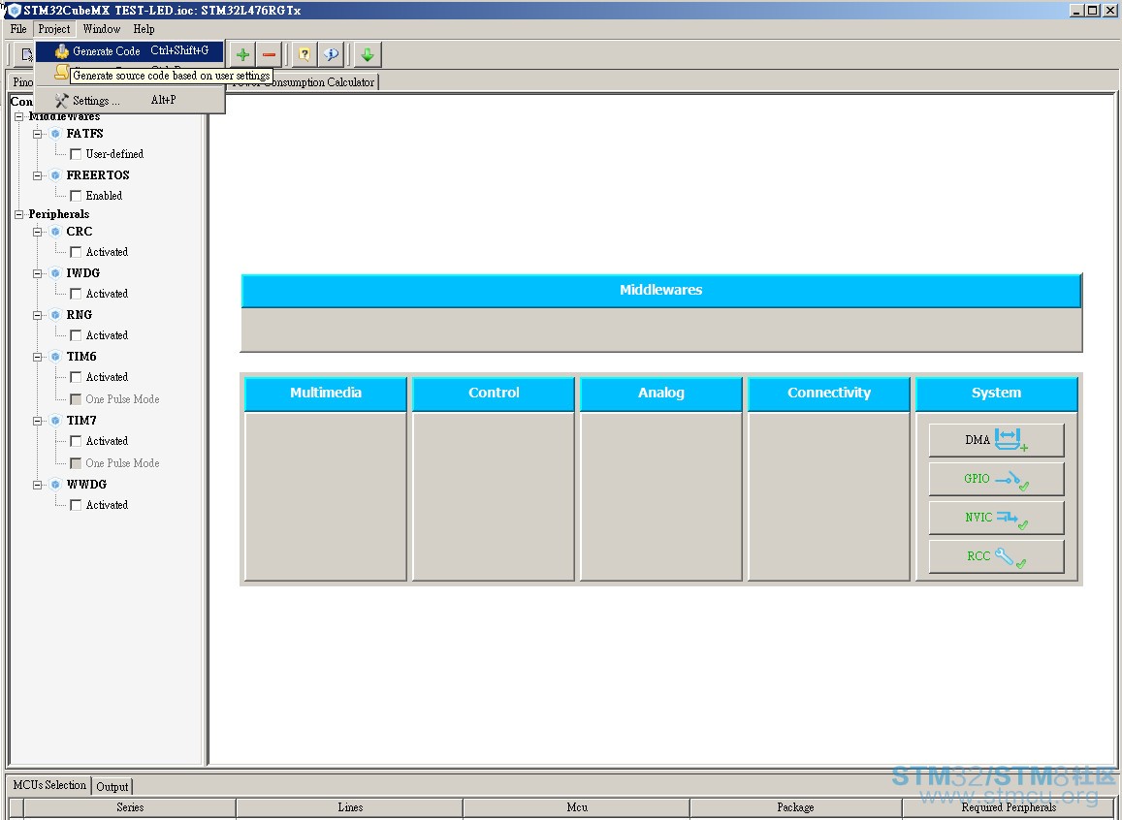
Task: Click the Series column header
Action: [x=130, y=807]
